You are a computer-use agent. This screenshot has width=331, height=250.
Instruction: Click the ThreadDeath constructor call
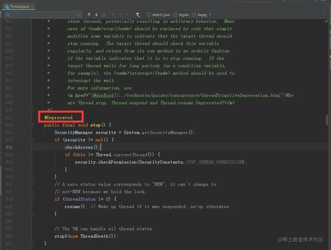click(94, 236)
